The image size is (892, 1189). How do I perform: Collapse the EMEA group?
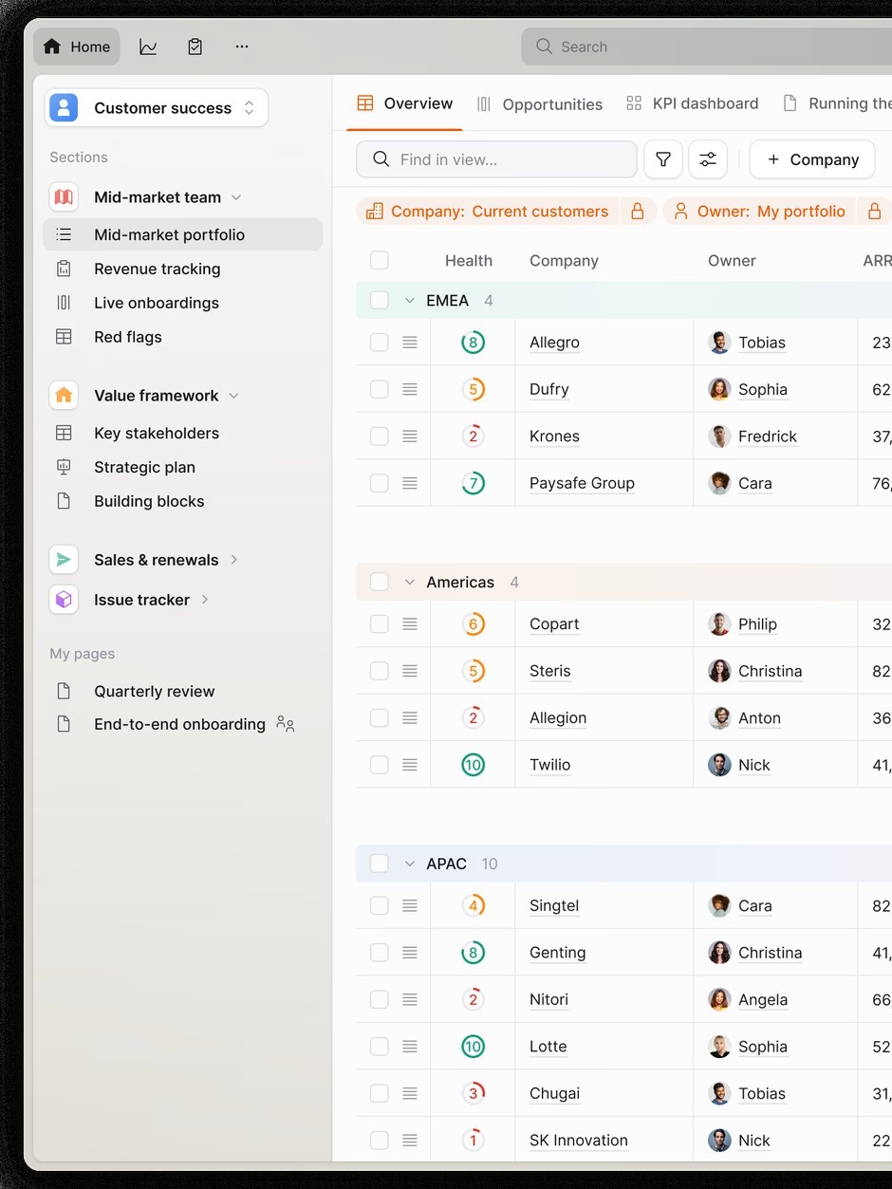[x=410, y=301]
